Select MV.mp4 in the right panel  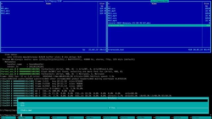point(112,11)
